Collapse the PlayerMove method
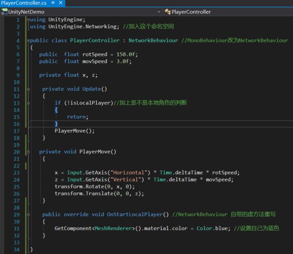 click(28, 152)
